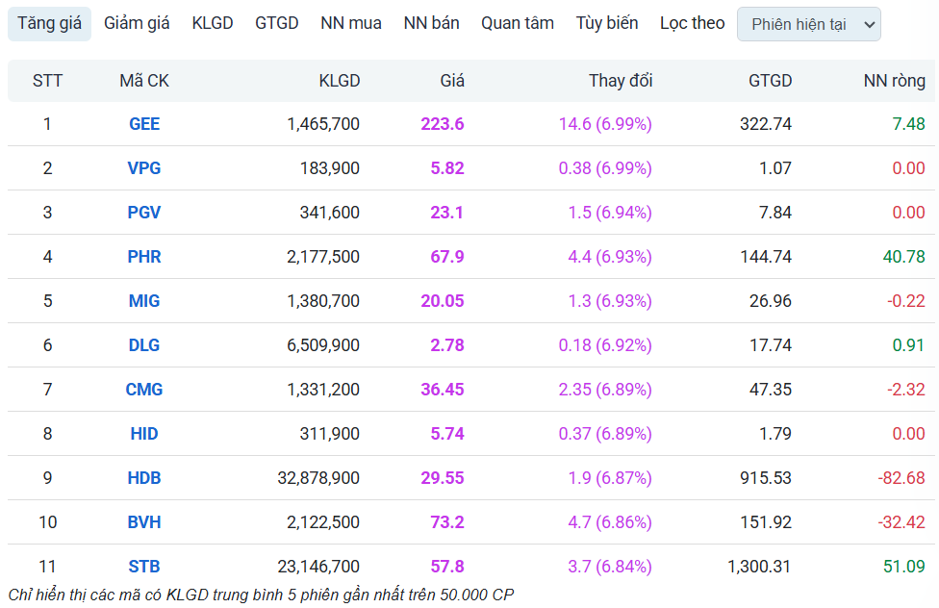Open the PHR stock link
This screenshot has width=939, height=608.
click(144, 257)
